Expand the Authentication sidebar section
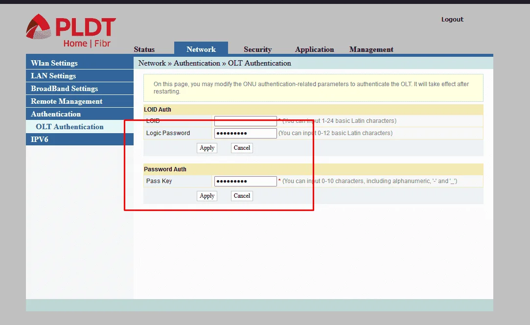 pos(80,114)
